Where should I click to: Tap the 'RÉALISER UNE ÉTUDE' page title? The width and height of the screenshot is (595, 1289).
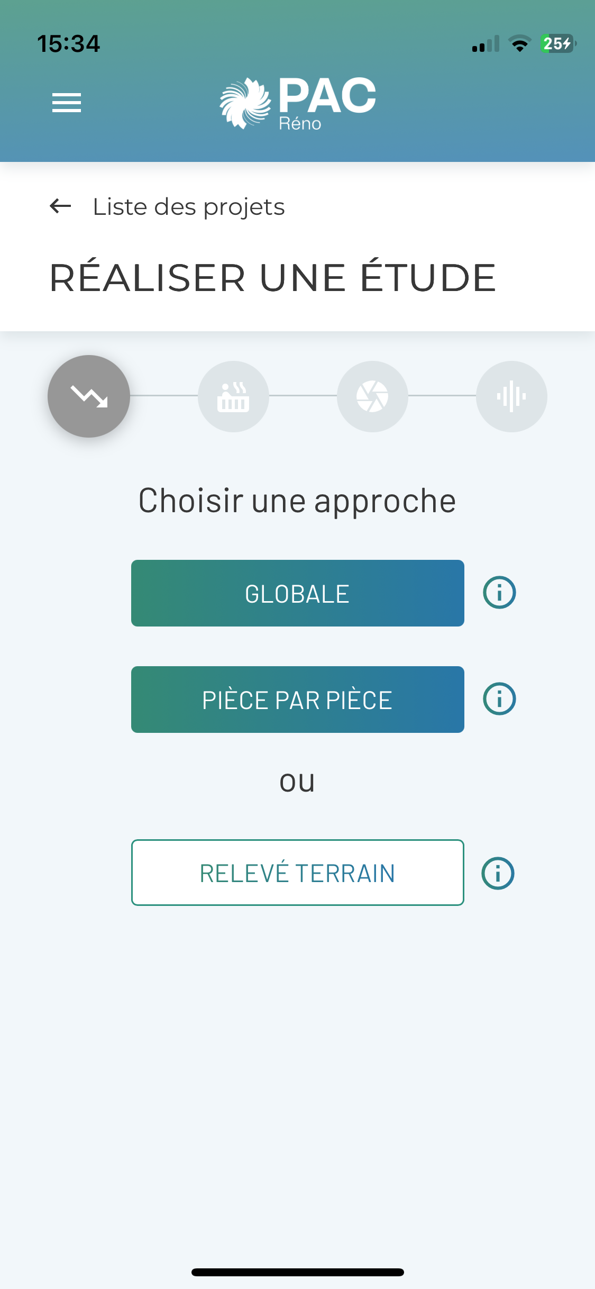[x=273, y=278]
